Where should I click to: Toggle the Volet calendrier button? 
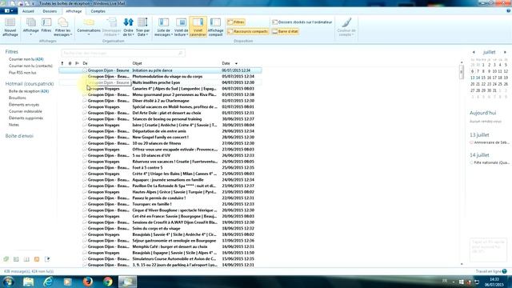tap(198, 26)
